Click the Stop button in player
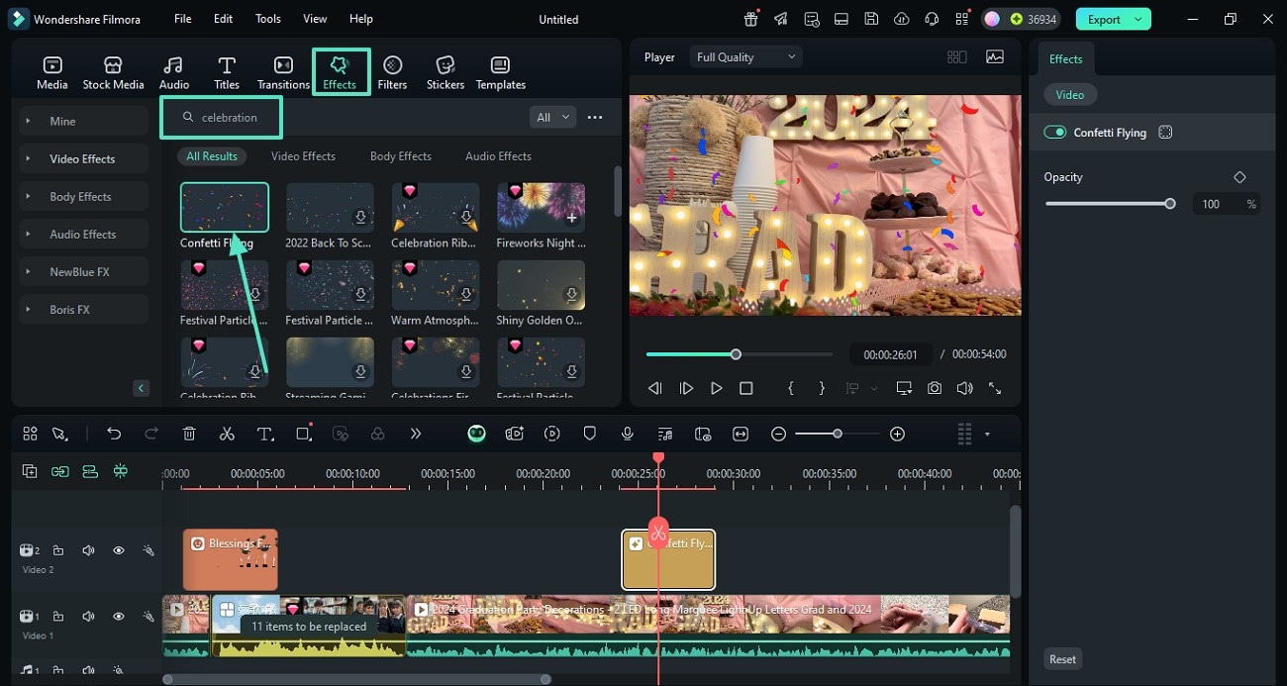 pos(746,389)
